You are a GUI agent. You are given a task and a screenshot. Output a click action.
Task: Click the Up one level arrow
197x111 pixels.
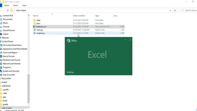coord(8,10)
